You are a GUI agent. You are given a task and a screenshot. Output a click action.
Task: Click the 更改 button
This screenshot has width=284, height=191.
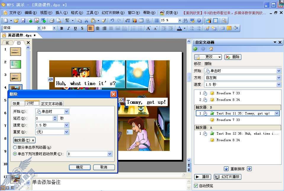click(208, 57)
